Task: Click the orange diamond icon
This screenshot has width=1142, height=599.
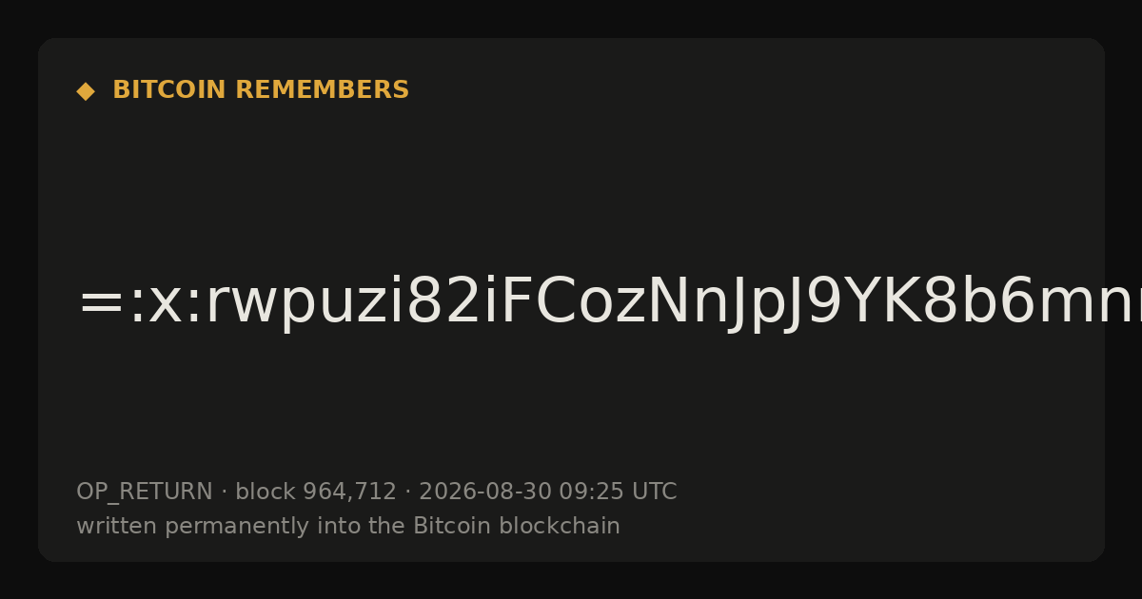Action: tap(86, 91)
